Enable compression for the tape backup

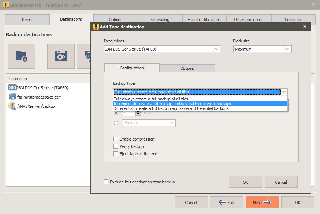coord(116,139)
